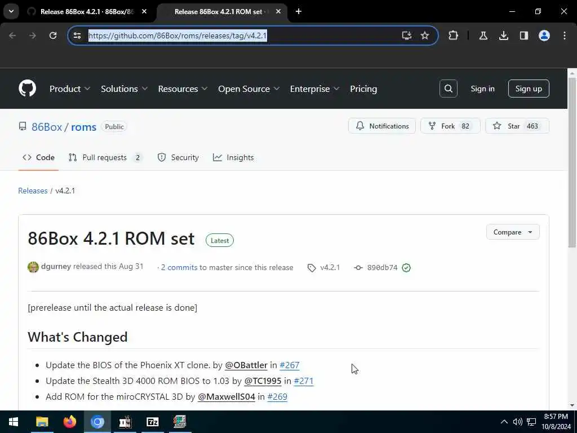Screen dimensions: 577x433
Task: Open the 86Box owner link
Action: 47,127
